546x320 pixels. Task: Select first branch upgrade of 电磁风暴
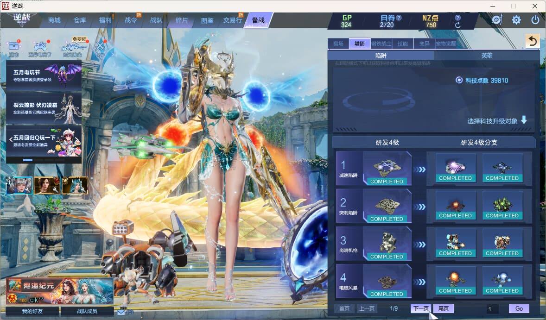(x=455, y=281)
